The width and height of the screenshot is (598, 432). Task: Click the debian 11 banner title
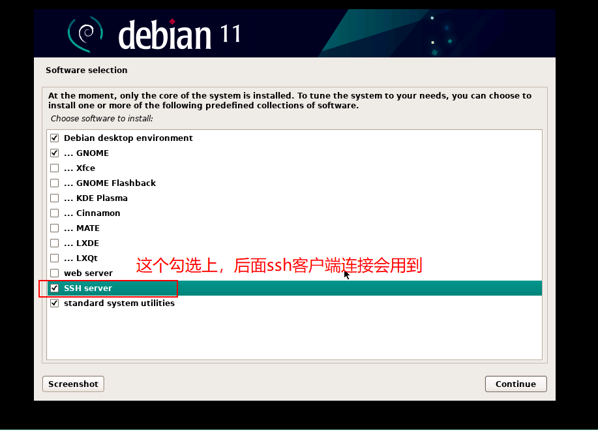[179, 35]
